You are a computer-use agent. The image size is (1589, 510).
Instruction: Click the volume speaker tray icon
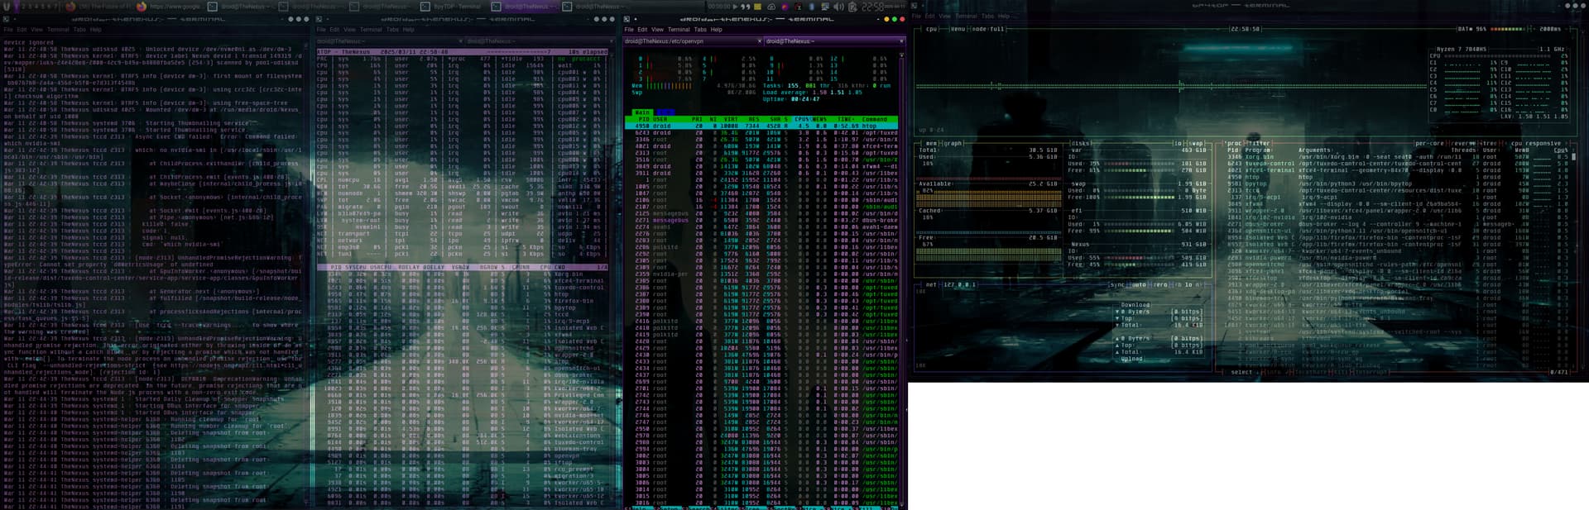pyautogui.click(x=838, y=6)
